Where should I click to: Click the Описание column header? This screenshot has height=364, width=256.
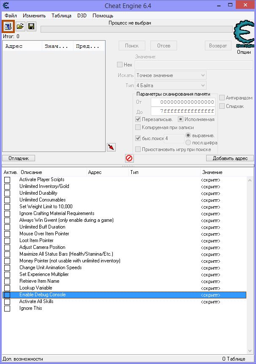point(53,172)
